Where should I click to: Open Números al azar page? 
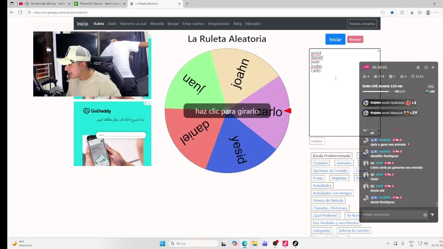point(133,24)
